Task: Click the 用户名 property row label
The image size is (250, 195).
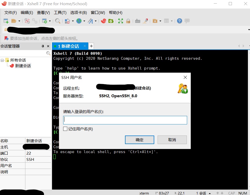Action: [6, 166]
